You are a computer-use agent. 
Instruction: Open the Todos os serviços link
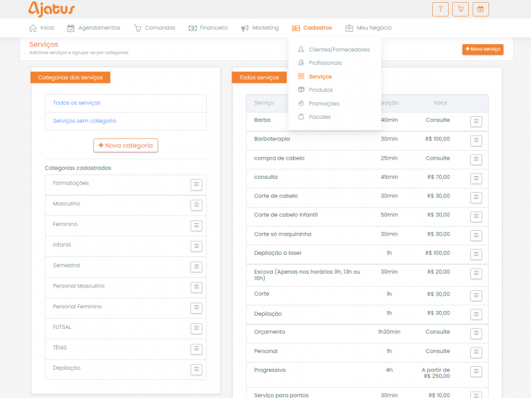pos(77,103)
